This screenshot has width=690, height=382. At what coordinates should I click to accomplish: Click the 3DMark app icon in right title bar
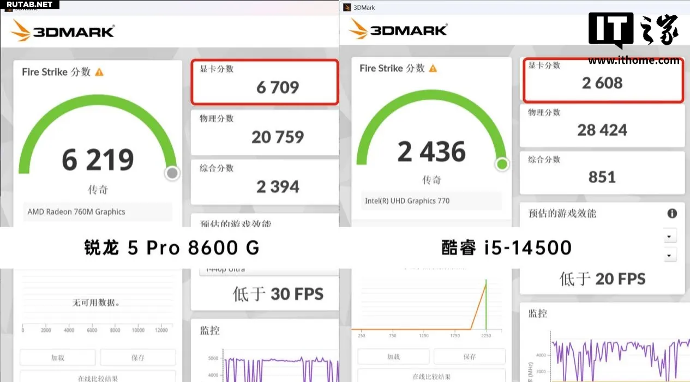pos(347,7)
